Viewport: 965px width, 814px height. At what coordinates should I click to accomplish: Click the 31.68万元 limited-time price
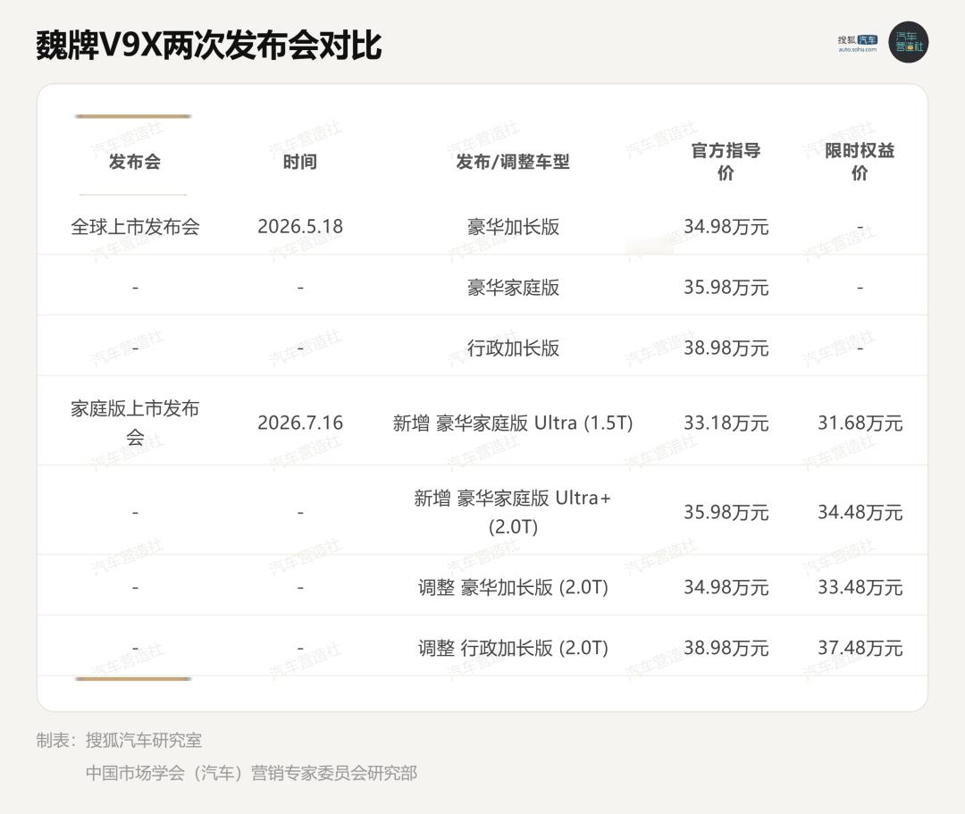(x=860, y=423)
